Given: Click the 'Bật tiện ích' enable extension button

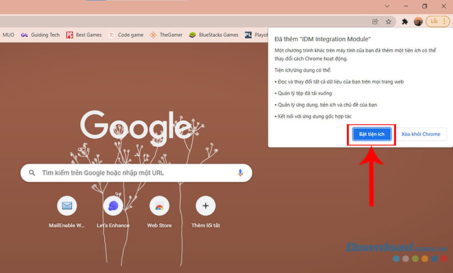Looking at the screenshot, I should [372, 134].
